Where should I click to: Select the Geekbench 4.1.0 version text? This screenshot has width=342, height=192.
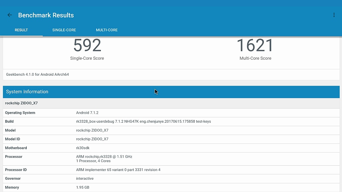(37, 74)
